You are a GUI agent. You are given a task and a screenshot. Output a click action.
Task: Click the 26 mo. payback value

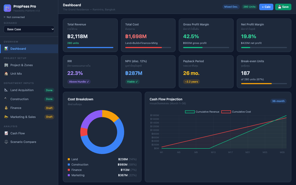coord(191,73)
